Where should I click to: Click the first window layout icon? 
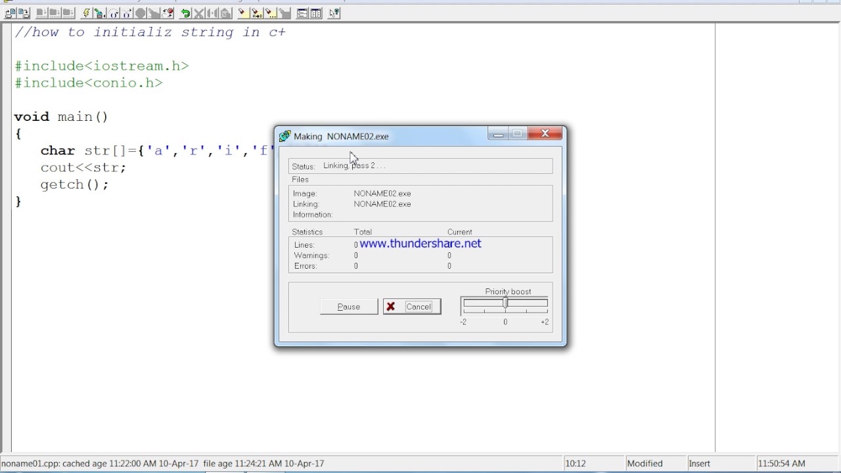[302, 13]
